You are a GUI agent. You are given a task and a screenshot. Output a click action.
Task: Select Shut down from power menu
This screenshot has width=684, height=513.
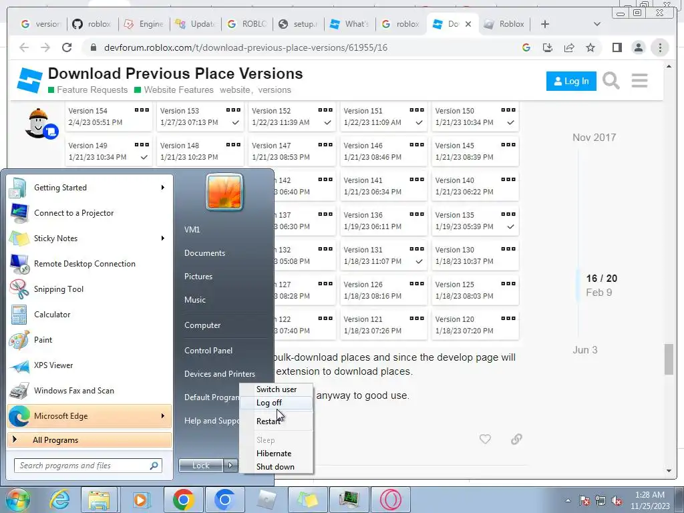pyautogui.click(x=276, y=467)
